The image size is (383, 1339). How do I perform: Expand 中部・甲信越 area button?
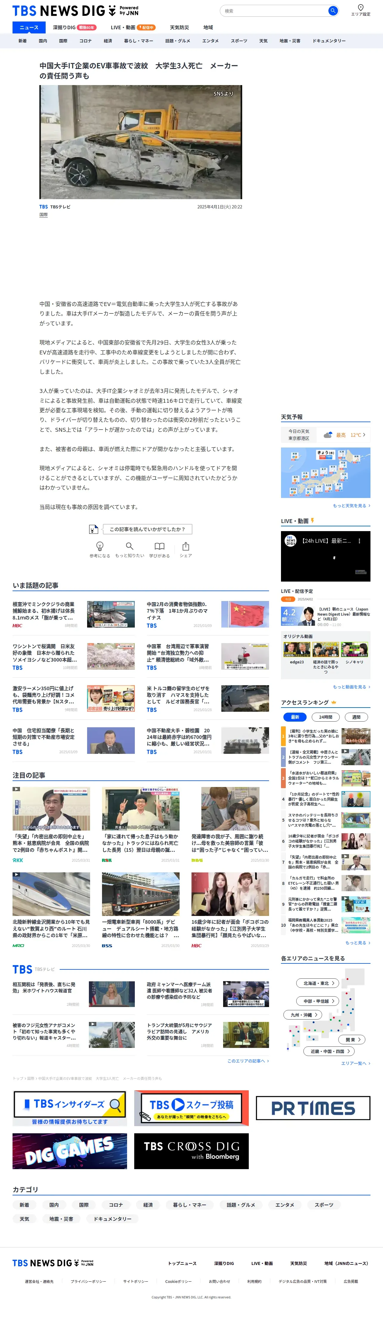(318, 1001)
